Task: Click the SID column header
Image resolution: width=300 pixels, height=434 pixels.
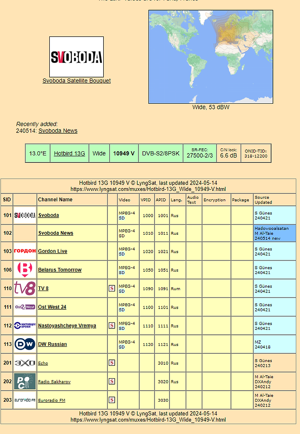Action: tap(7, 200)
